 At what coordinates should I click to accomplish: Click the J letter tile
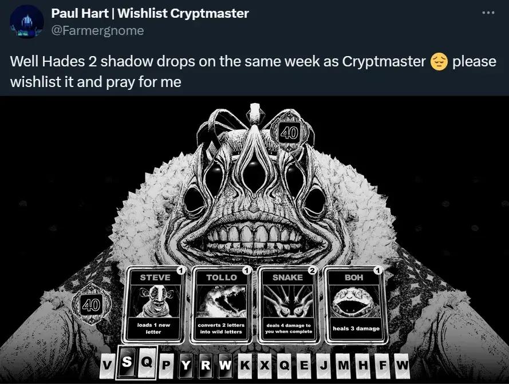(323, 366)
